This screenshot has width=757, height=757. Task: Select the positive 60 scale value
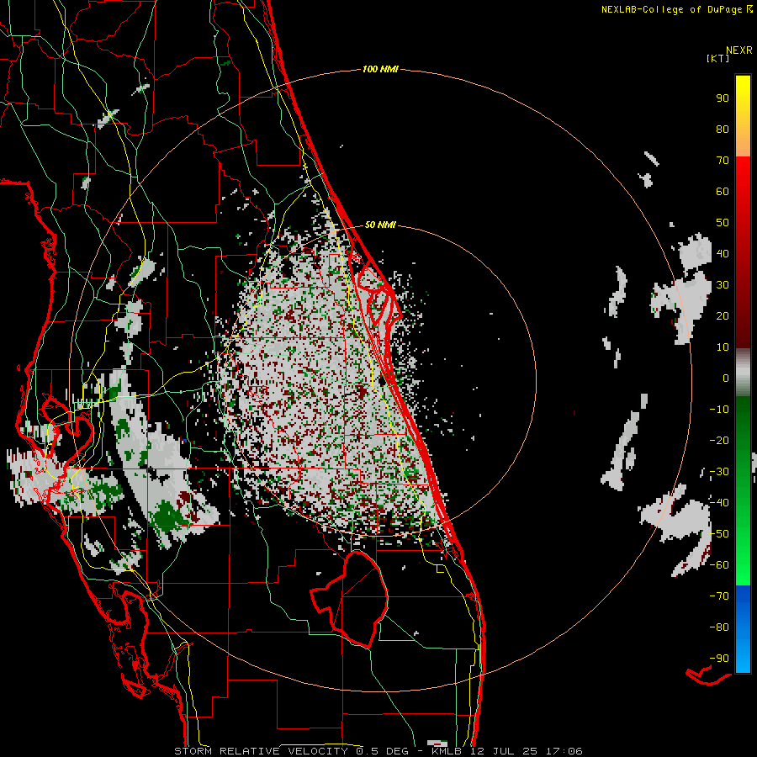click(x=723, y=192)
